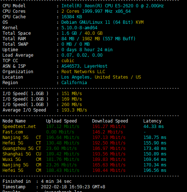This screenshot has height=192, width=187.
Task: Click the Fast.com node name
Action: (x=13, y=132)
